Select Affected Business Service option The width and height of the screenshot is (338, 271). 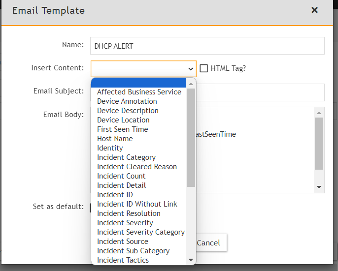(139, 92)
